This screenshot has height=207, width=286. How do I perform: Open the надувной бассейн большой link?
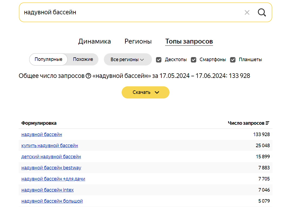click(x=52, y=201)
